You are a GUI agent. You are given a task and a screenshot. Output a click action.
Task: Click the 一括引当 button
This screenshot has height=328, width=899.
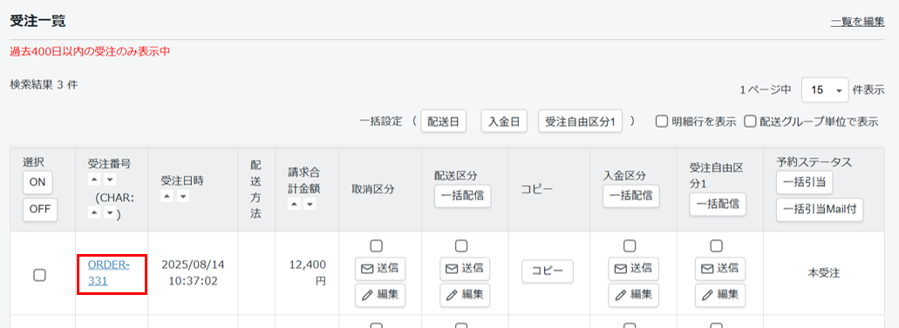805,183
